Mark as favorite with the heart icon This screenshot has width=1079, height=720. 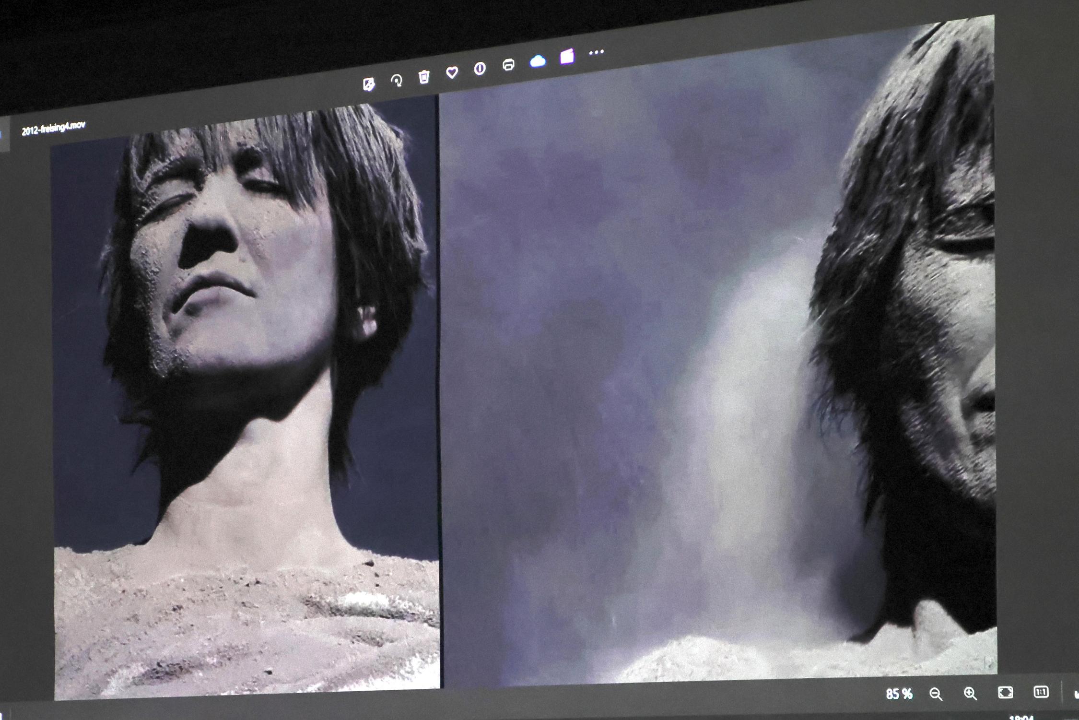click(x=452, y=72)
